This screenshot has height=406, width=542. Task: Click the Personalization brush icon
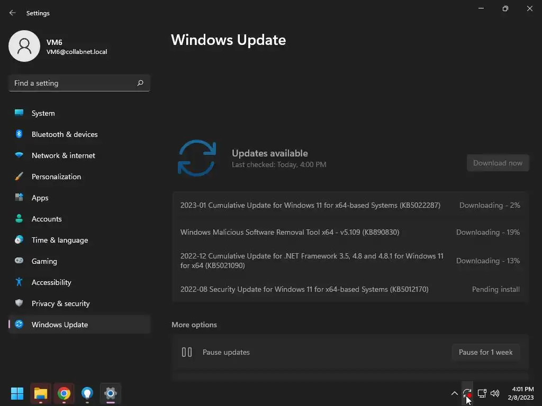click(x=19, y=177)
